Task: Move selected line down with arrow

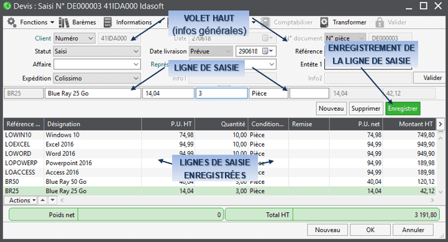Action: 53,200
